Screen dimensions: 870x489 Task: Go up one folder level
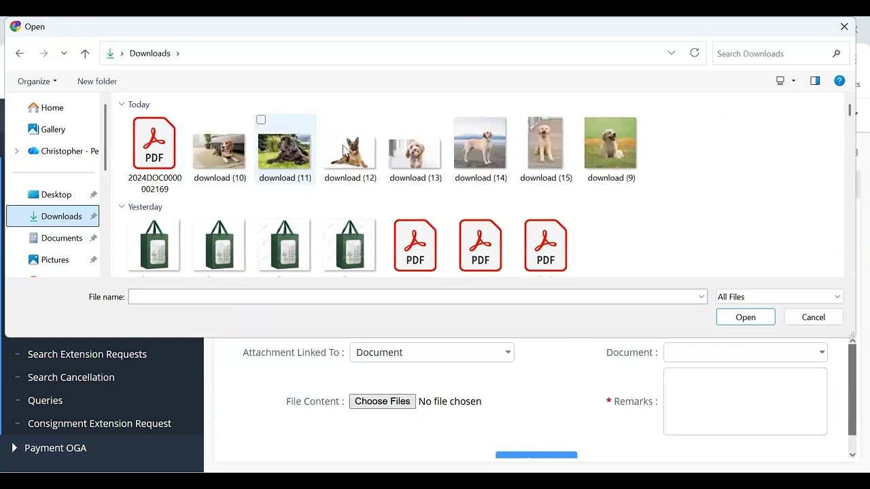coord(85,54)
